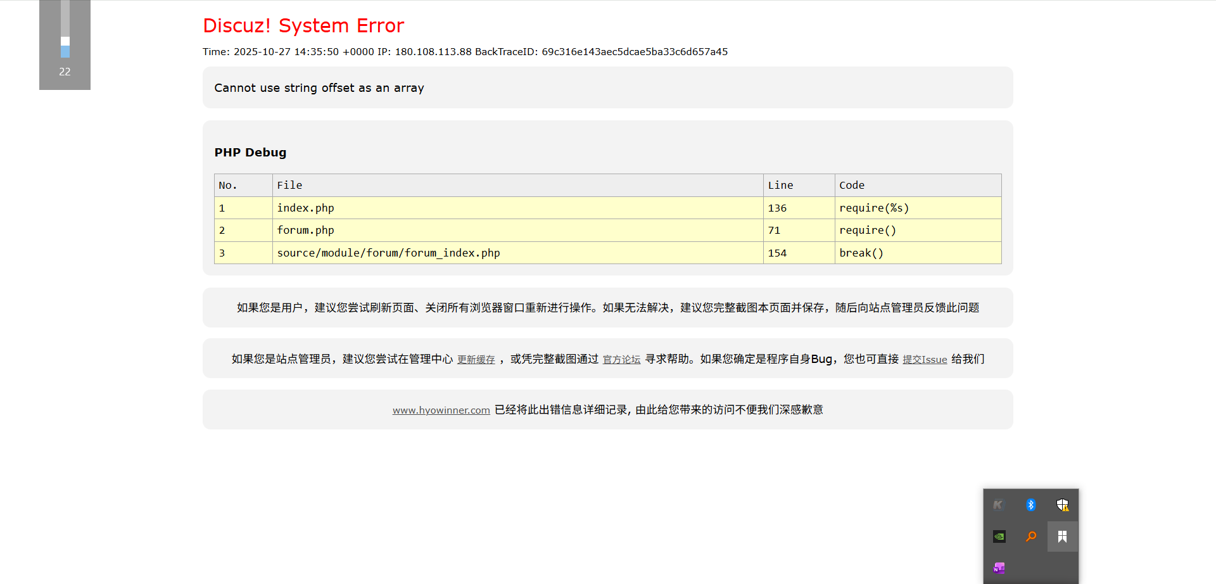The height and width of the screenshot is (584, 1216).
Task: Click the Discuz! System Error heading
Action: coord(303,26)
